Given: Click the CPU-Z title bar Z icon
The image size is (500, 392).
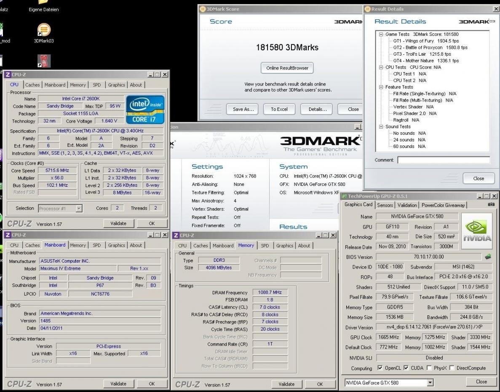Looking at the screenshot, I should tap(7, 75).
